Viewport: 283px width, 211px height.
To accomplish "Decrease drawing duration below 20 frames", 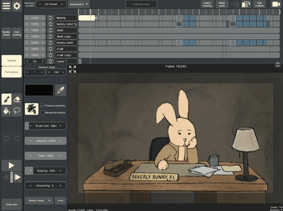I will (x=40, y=4).
